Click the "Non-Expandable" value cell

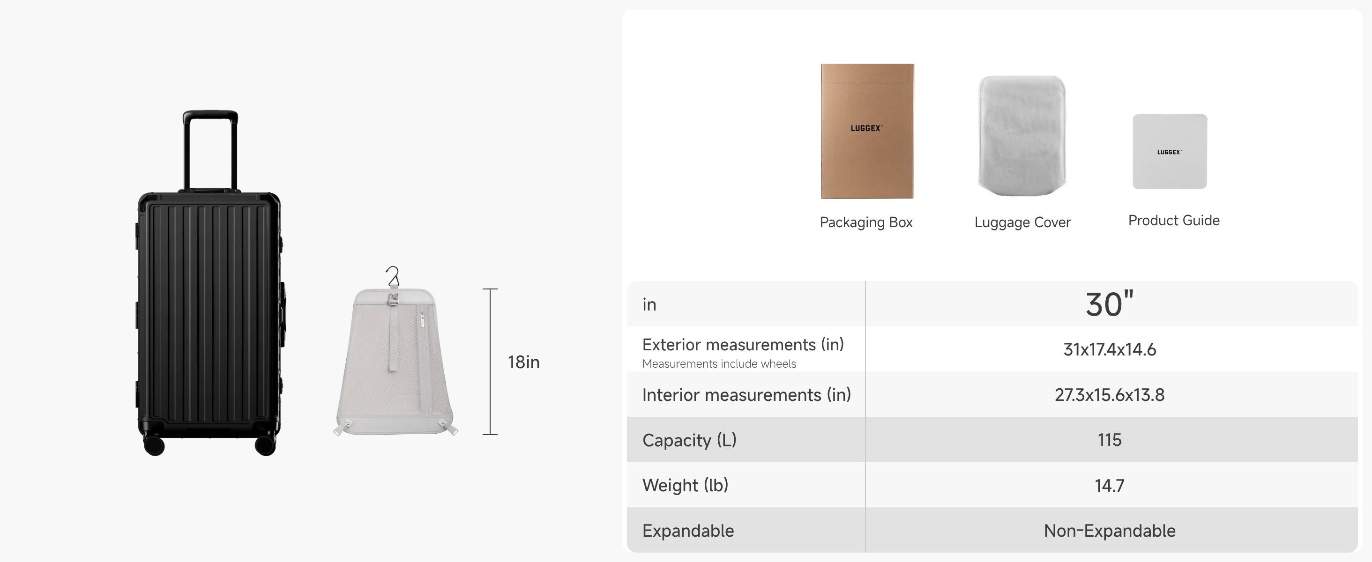click(x=1110, y=531)
